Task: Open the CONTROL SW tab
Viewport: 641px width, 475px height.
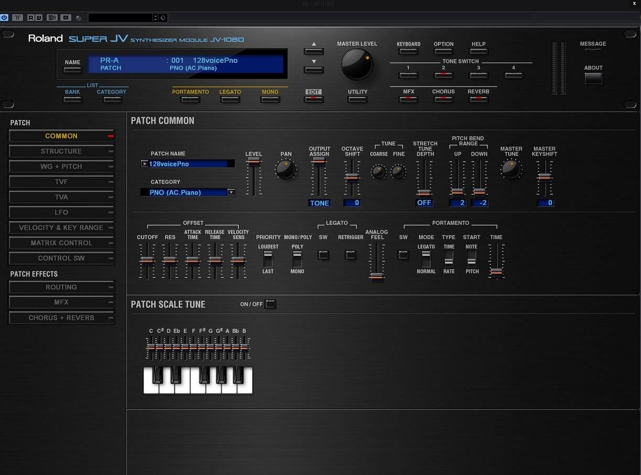Action: 62,258
